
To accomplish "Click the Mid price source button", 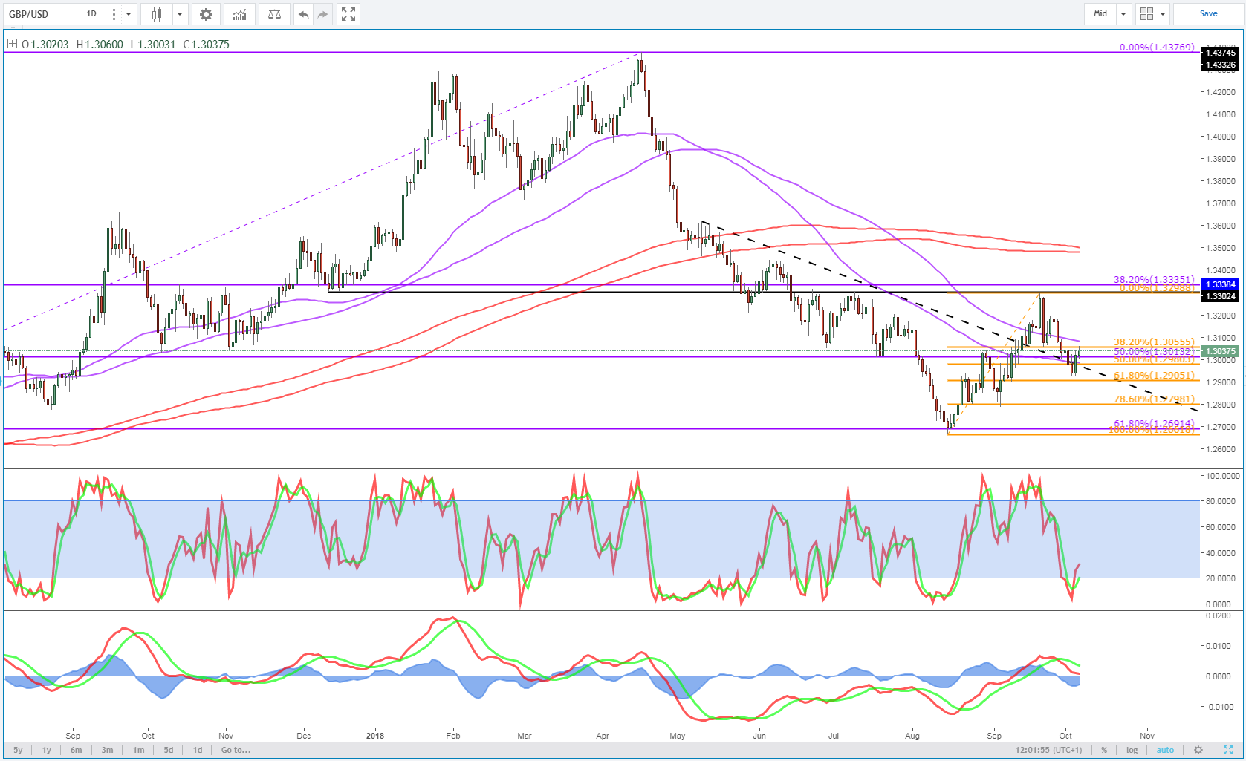I will tap(1100, 13).
